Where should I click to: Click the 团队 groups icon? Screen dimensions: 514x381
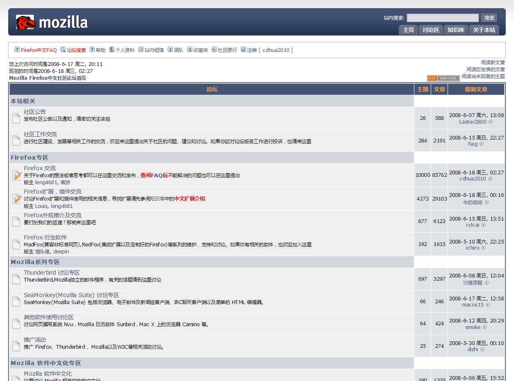point(170,50)
